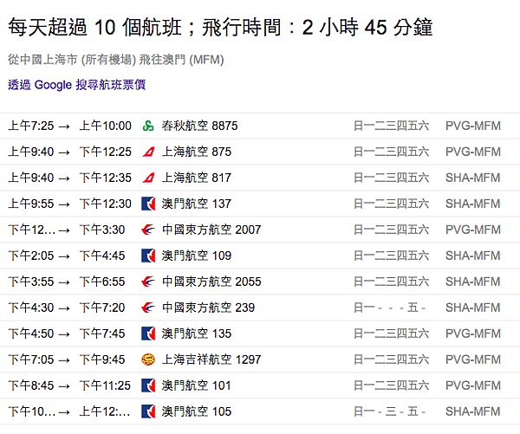
Task: Click arrival time 下午7:45
Action: coord(102,334)
